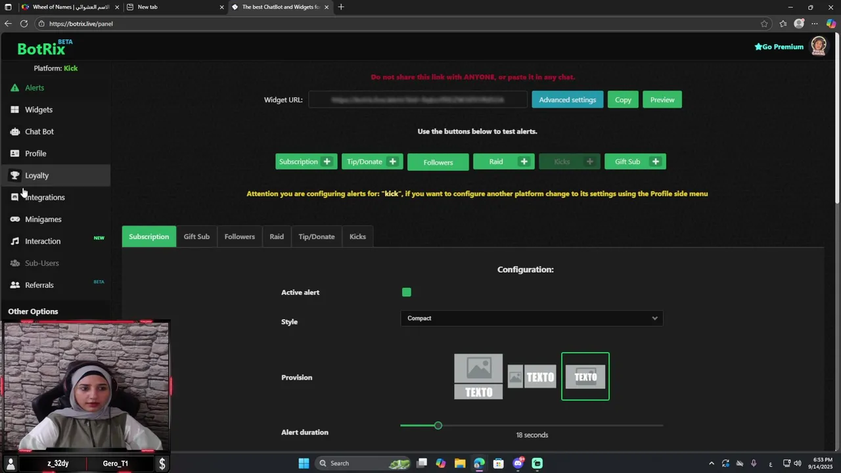Click Go Premium link
841x473 pixels.
point(779,47)
